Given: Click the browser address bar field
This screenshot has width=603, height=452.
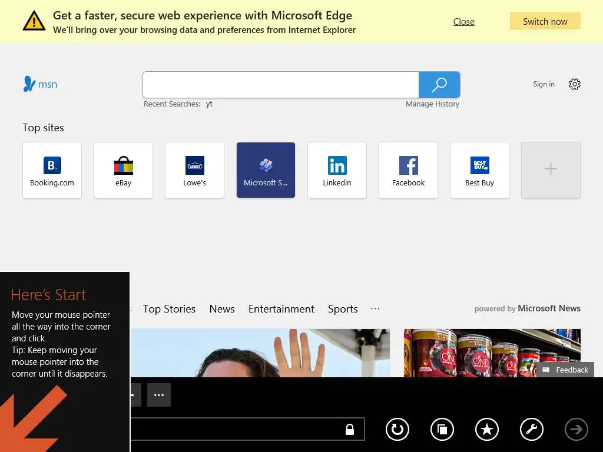Looking at the screenshot, I should (247, 429).
